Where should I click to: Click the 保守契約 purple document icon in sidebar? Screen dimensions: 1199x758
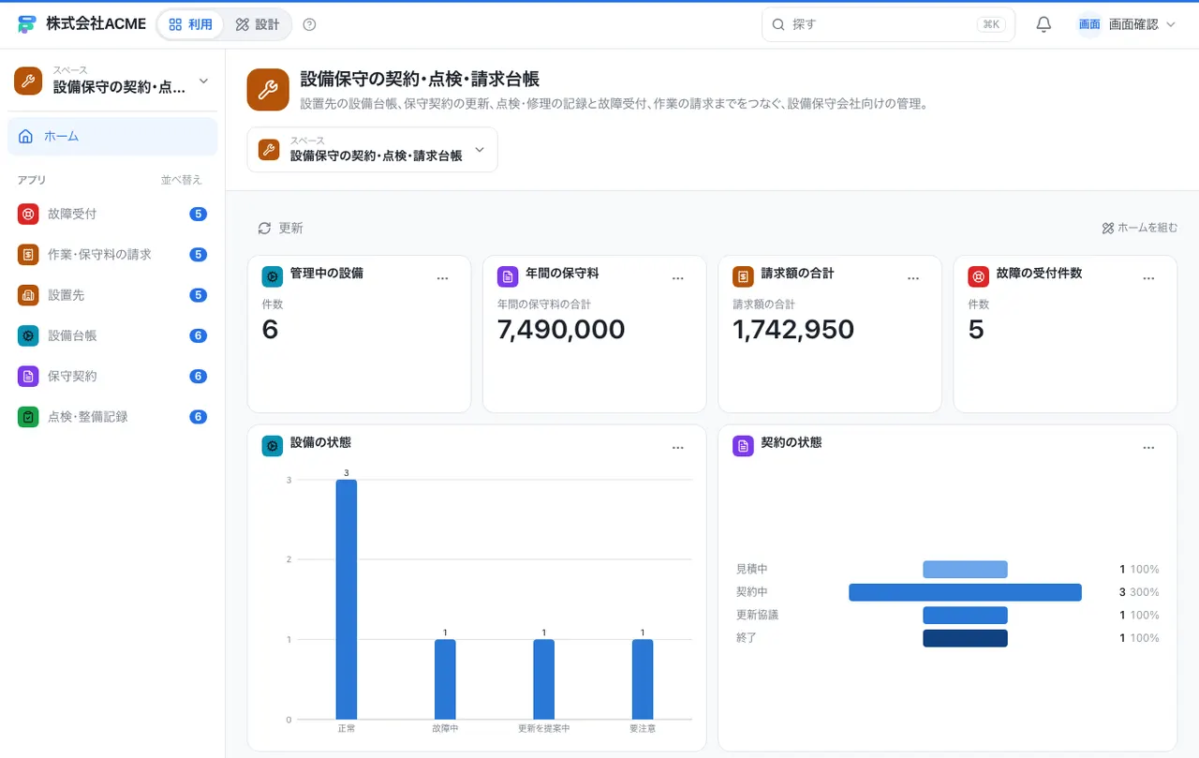tap(28, 376)
